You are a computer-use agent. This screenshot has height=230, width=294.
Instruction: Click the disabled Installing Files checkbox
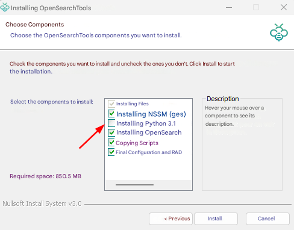point(111,104)
